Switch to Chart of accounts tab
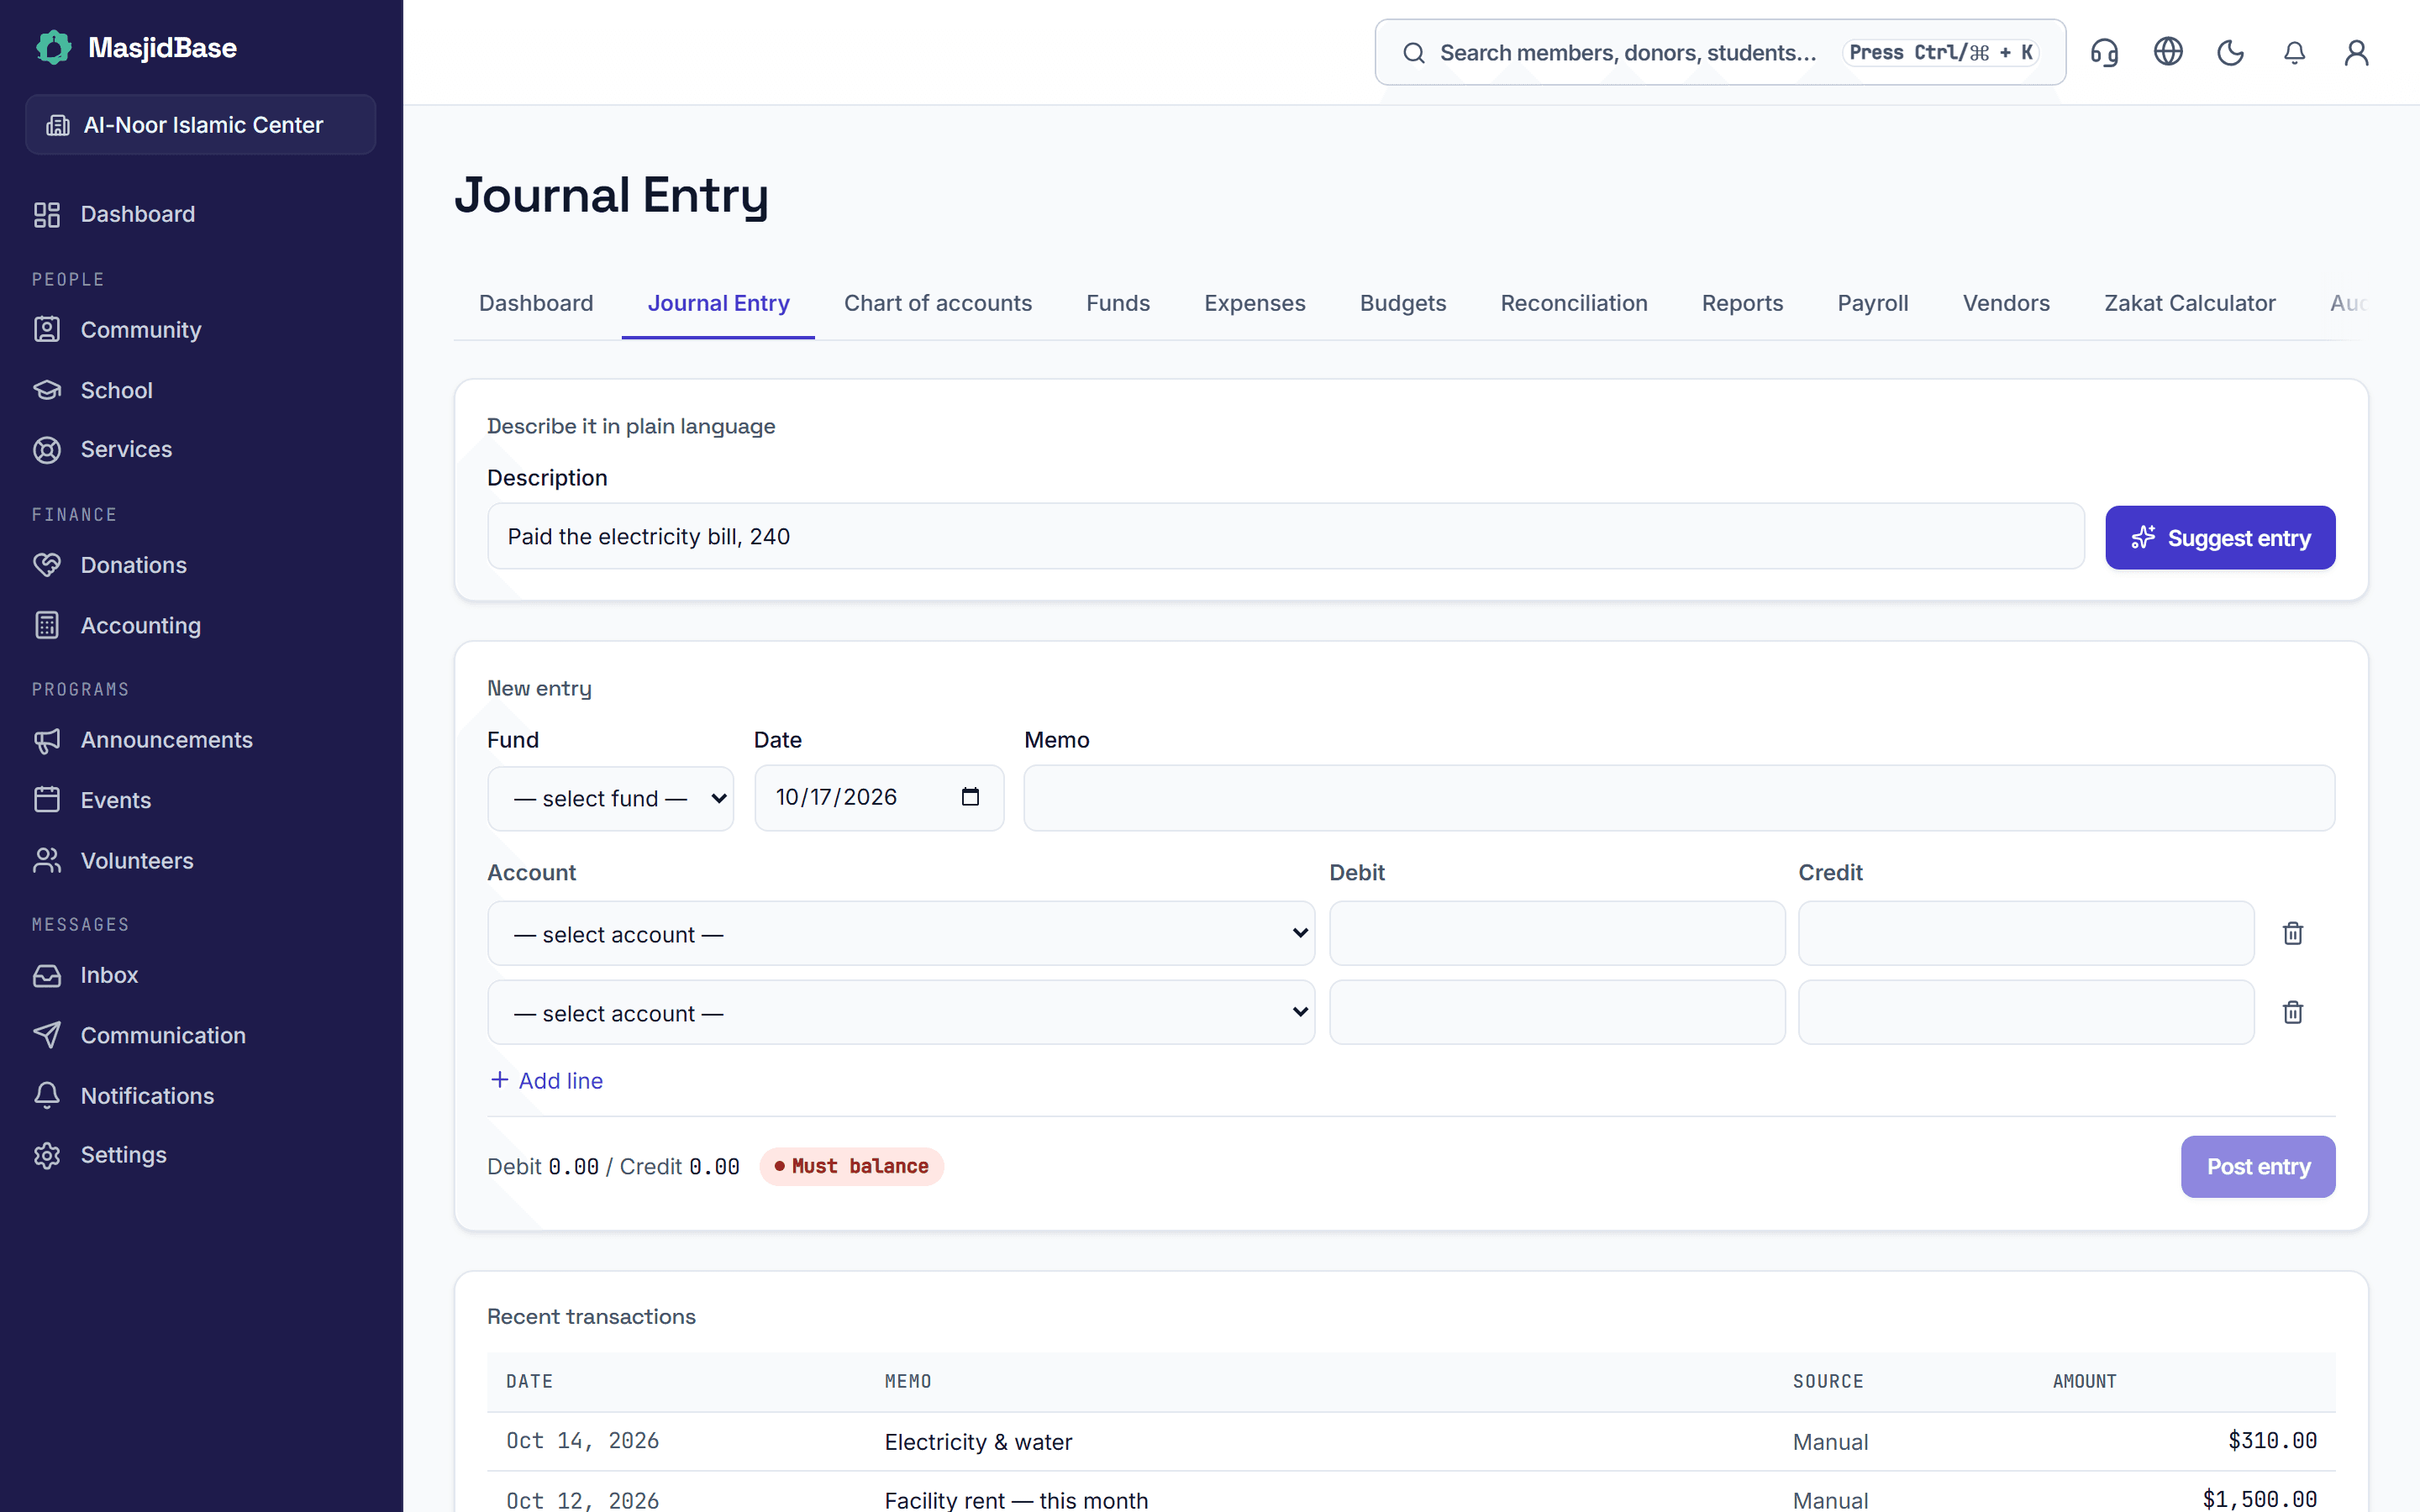The width and height of the screenshot is (2420, 1512). (x=937, y=303)
